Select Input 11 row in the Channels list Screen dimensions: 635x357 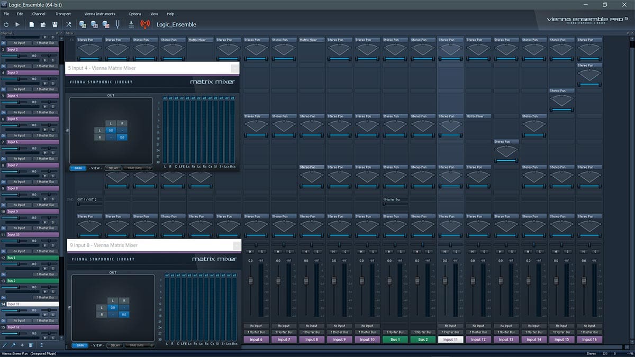[33, 304]
